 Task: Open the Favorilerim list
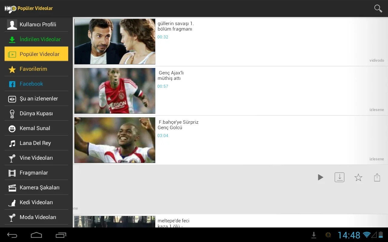point(36,69)
